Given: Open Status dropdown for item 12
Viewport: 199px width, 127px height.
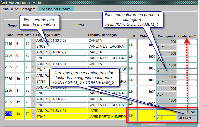Looking at the screenshot, I should coord(33,102).
